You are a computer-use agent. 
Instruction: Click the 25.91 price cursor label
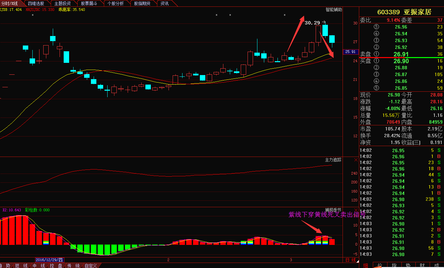pos(350,52)
